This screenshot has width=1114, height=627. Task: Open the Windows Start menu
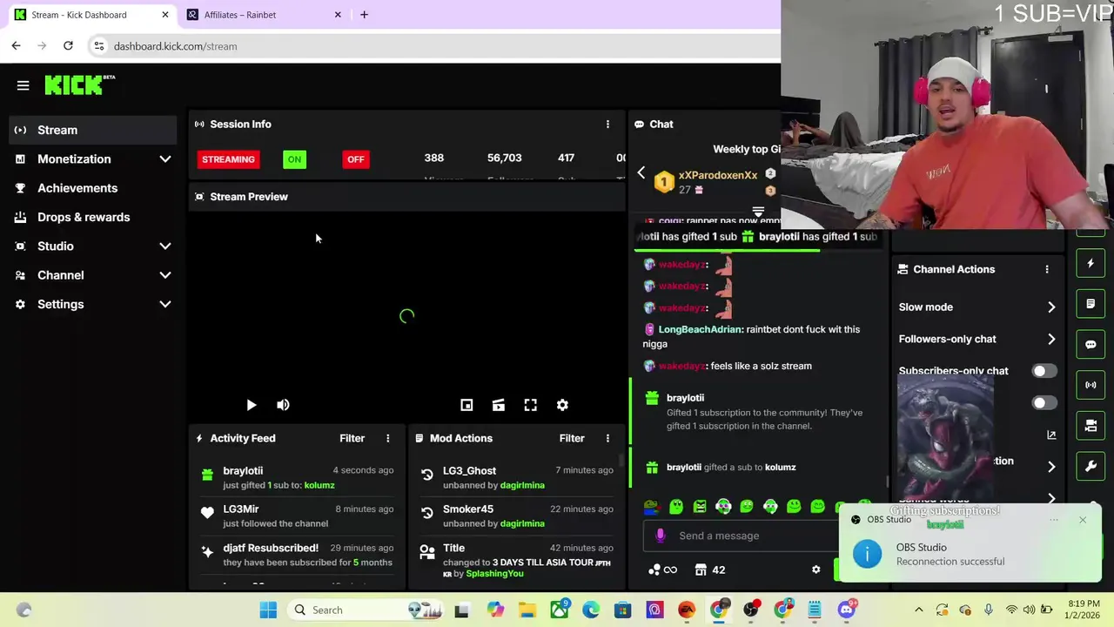tap(268, 610)
